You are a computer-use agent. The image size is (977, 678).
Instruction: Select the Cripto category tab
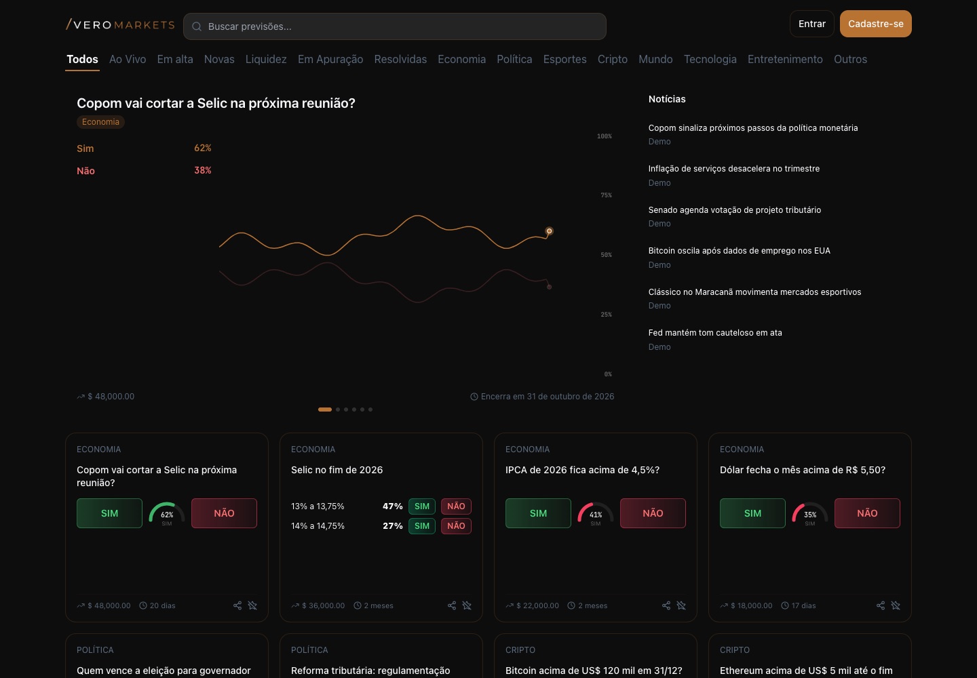pos(613,59)
